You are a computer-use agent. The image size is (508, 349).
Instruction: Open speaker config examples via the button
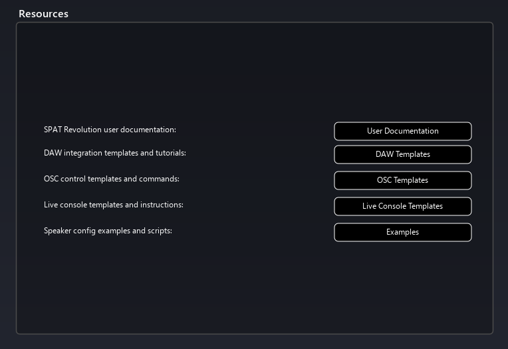click(402, 232)
